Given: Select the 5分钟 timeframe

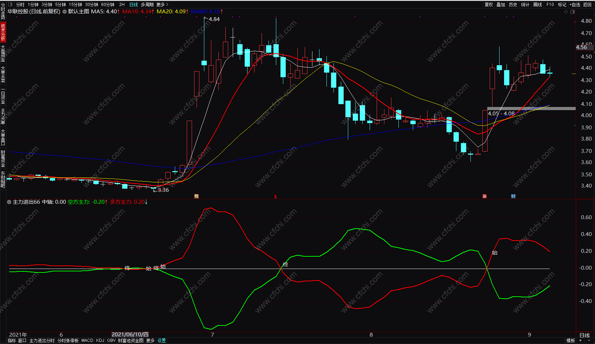Looking at the screenshot, I should 60,5.
